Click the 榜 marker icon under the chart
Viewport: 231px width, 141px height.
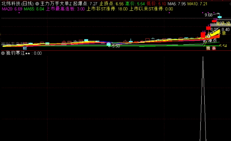[x=208, y=48]
